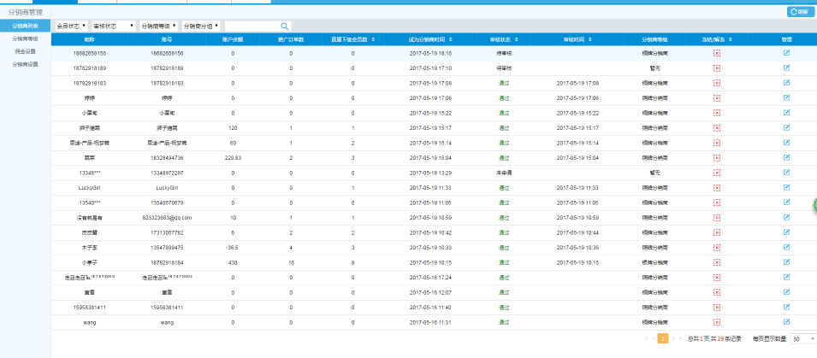Click the 刷新 refresh button
The width and height of the screenshot is (817, 358).
(x=798, y=12)
